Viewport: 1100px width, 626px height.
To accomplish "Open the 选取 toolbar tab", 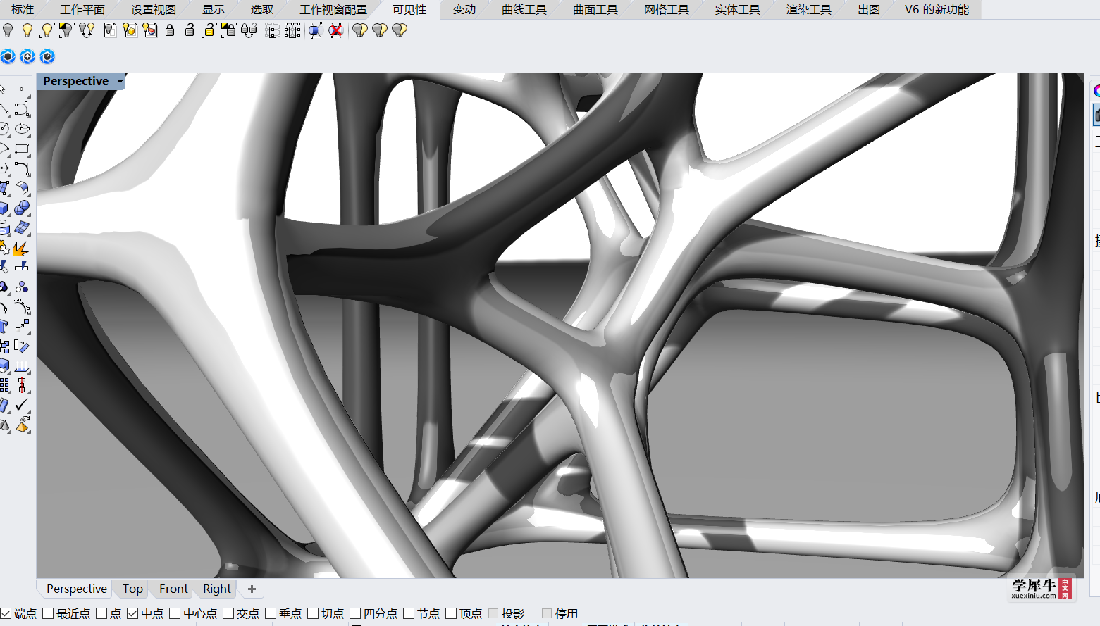I will [262, 9].
